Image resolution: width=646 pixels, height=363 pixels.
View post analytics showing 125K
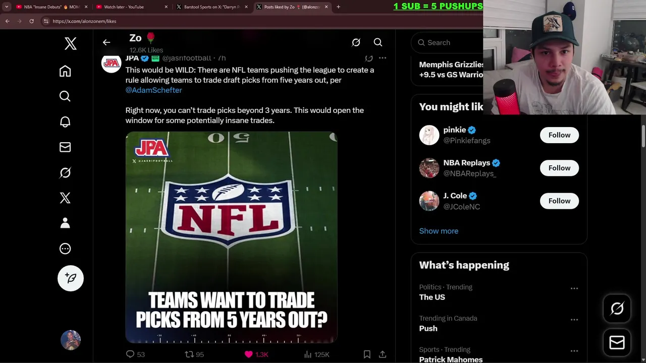[316, 354]
